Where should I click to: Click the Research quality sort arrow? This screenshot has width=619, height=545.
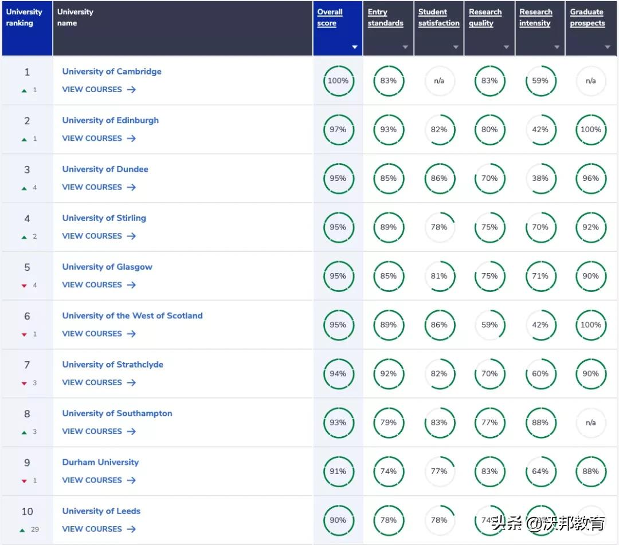click(506, 47)
